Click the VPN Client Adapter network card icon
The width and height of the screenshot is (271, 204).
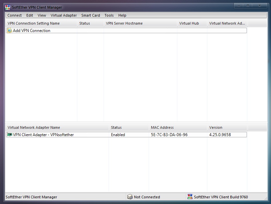[x=10, y=135]
